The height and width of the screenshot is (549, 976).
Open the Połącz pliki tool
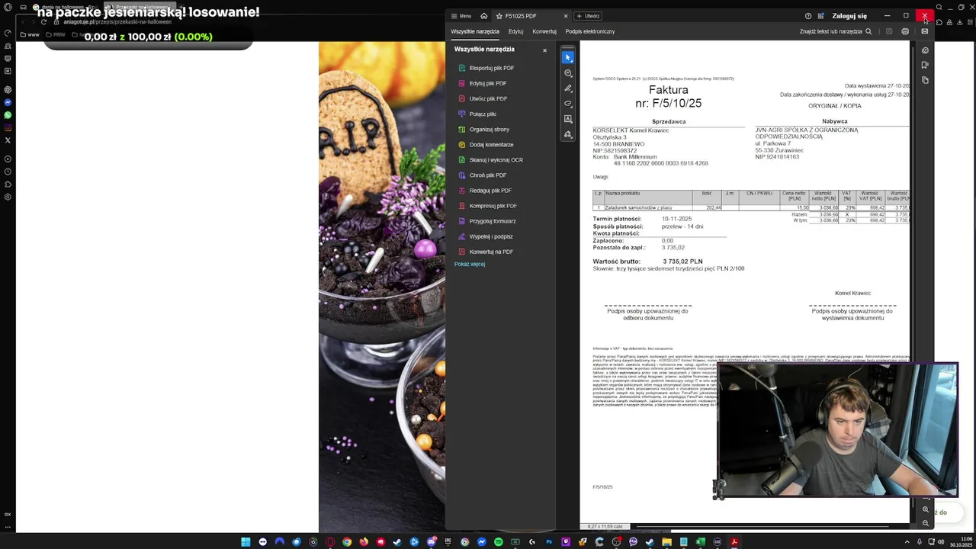pos(477,114)
